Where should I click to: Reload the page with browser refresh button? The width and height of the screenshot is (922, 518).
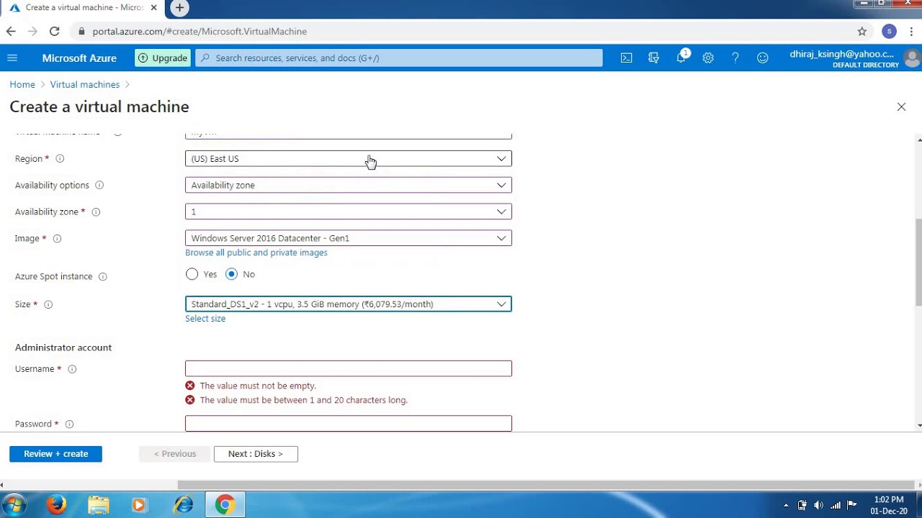click(54, 32)
